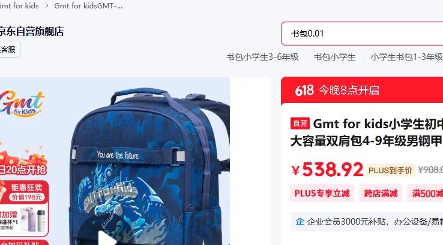Click the Gmt for Kids brand logo
The height and width of the screenshot is (245, 443).
(x=22, y=103)
